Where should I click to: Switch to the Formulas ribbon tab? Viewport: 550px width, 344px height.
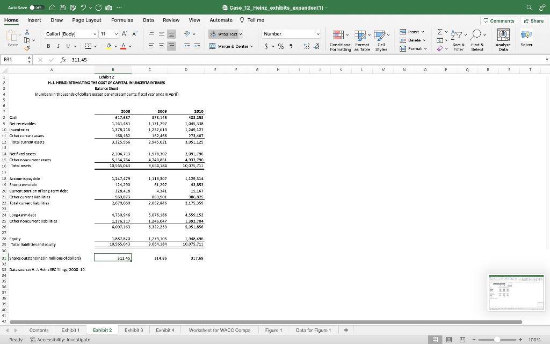pyautogui.click(x=122, y=19)
